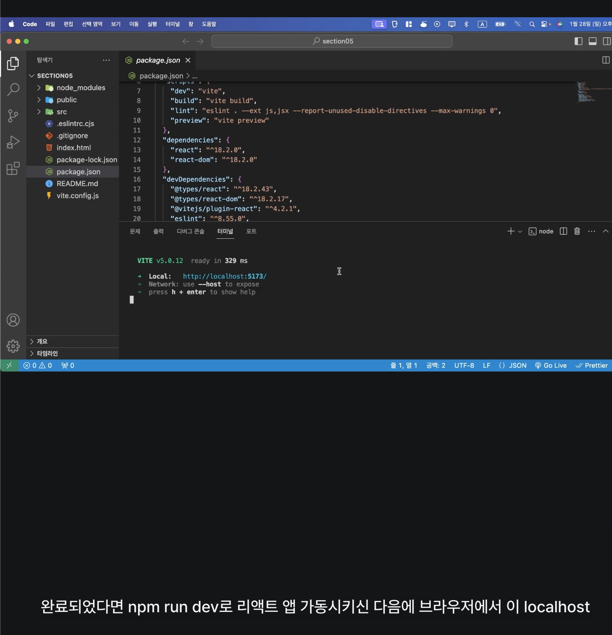The width and height of the screenshot is (612, 635).
Task: Open the 도움말 menu
Action: pos(209,24)
